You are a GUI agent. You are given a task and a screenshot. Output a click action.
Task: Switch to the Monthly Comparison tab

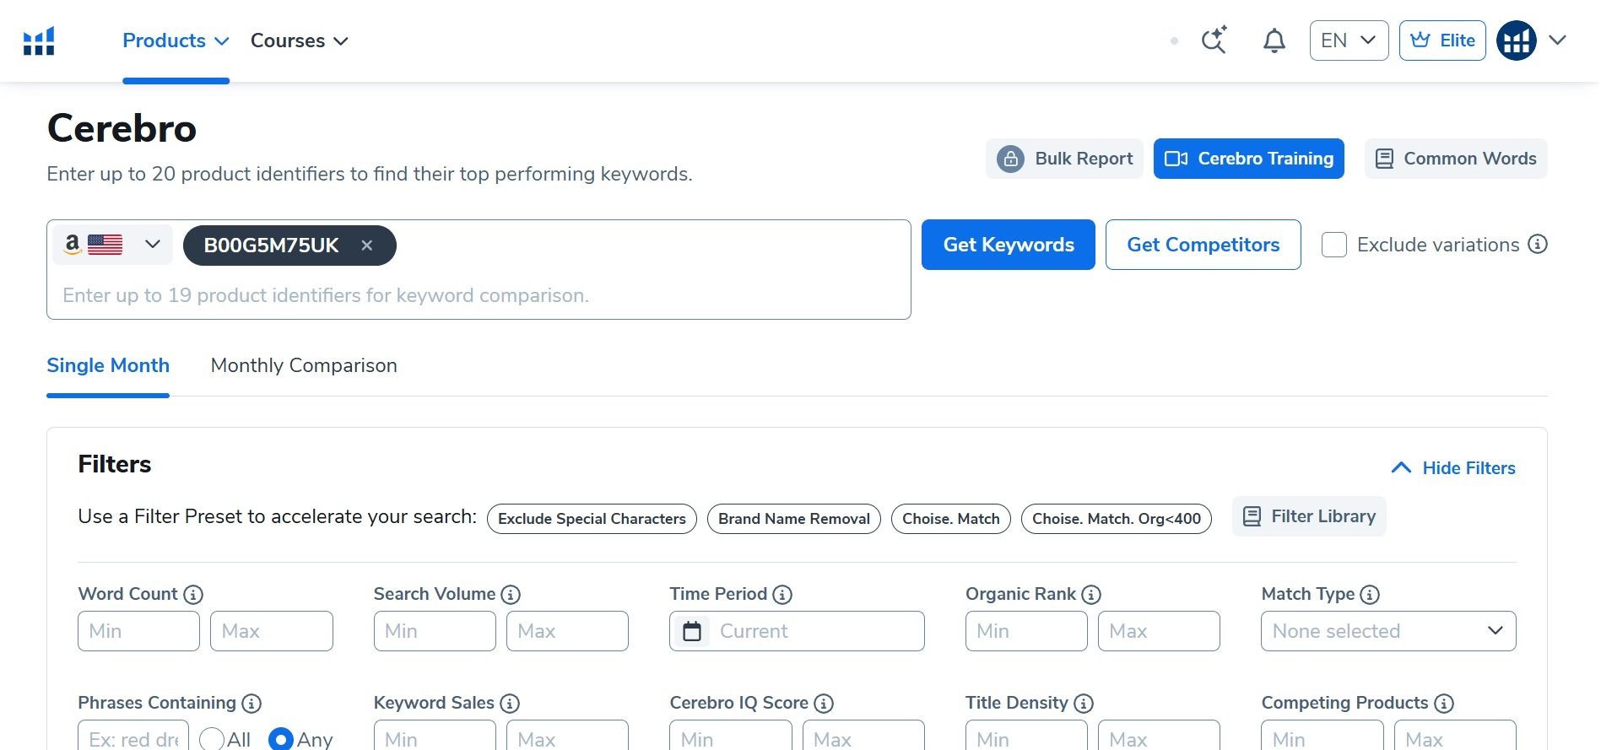point(304,365)
